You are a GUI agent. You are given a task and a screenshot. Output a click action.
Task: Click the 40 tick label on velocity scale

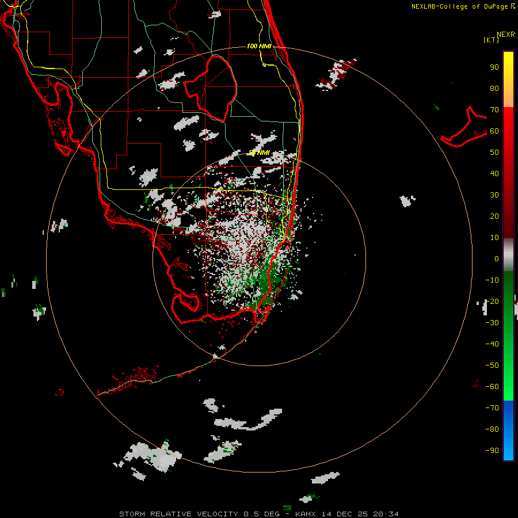tap(494, 174)
